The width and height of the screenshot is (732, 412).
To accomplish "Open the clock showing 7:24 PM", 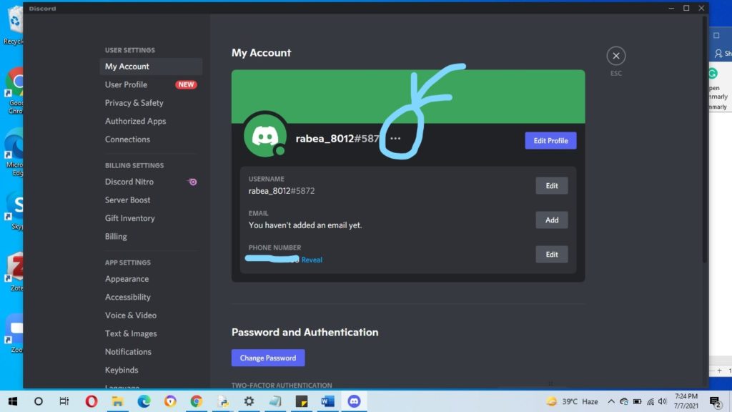I will [686, 401].
